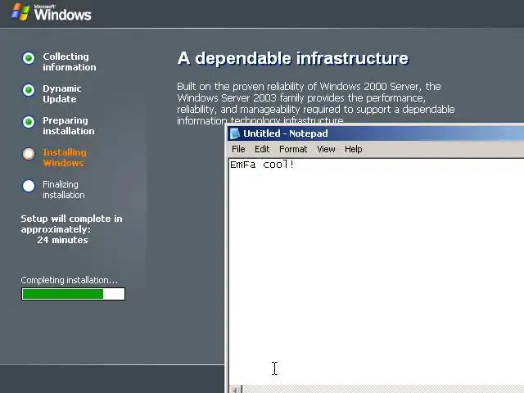Click the '24 minutes' remaining time text
The image size is (524, 393).
[x=62, y=240]
